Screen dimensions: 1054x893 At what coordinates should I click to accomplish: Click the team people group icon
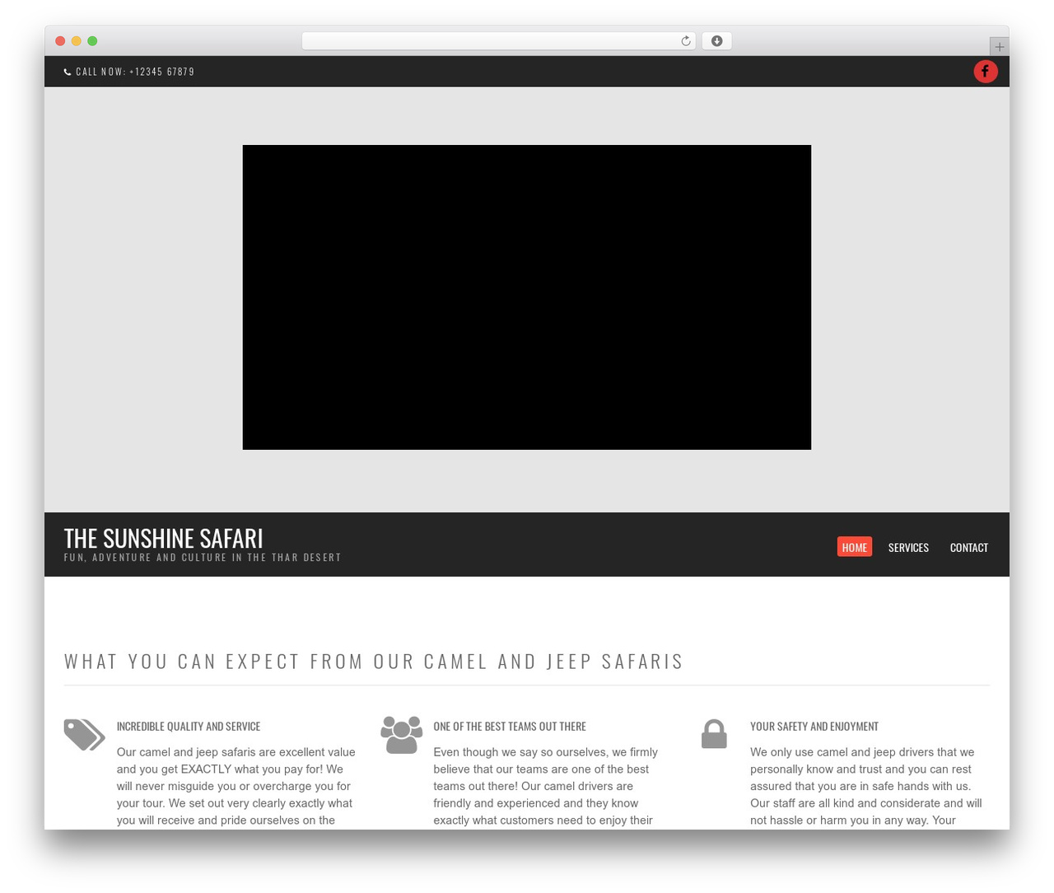coord(402,735)
